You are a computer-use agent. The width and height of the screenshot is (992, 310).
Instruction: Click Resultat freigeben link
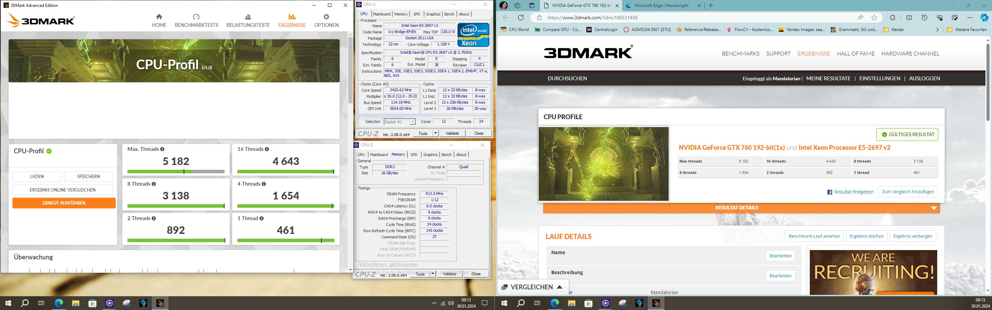pyautogui.click(x=850, y=192)
